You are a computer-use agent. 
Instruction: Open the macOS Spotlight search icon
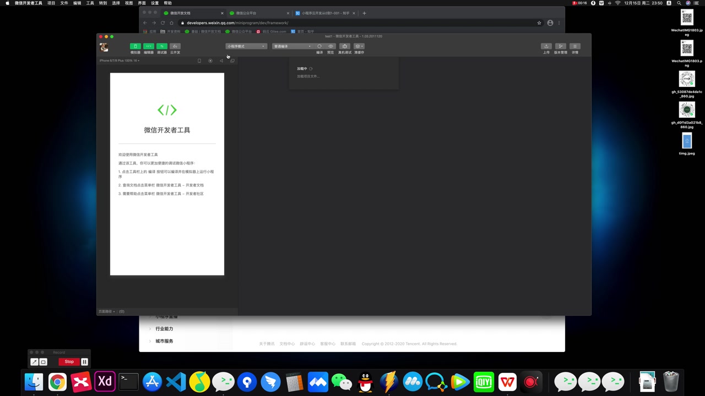(x=679, y=3)
